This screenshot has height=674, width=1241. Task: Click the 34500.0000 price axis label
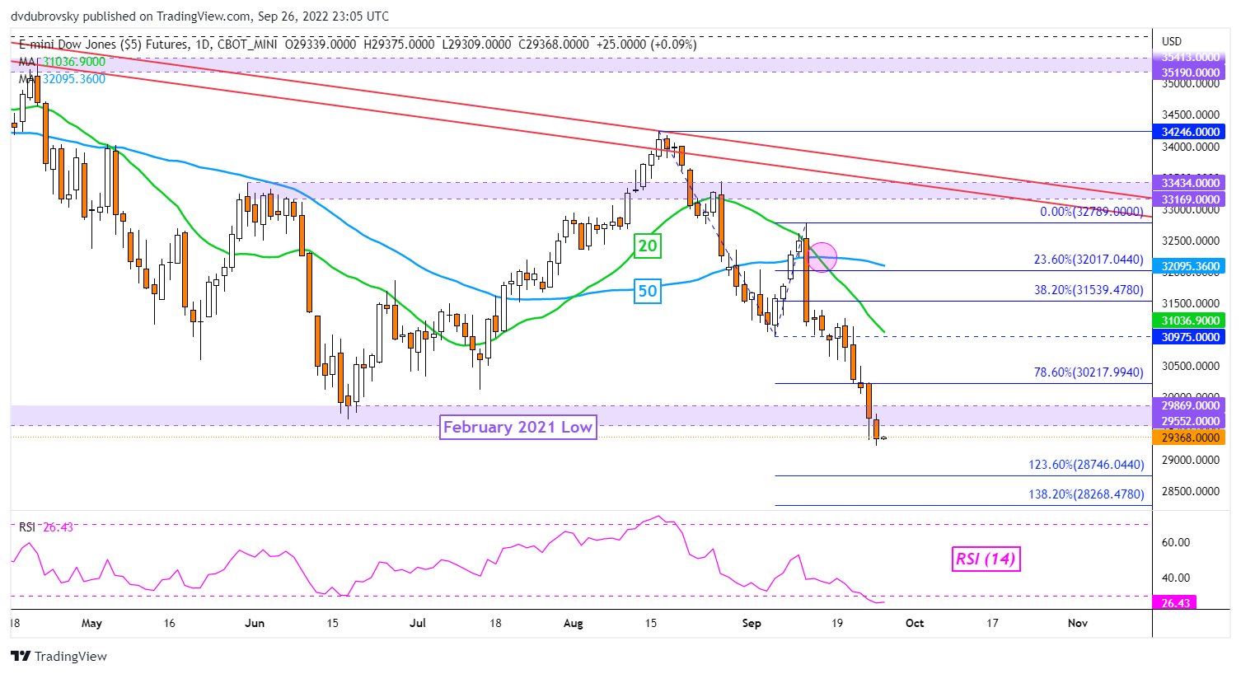point(1190,115)
